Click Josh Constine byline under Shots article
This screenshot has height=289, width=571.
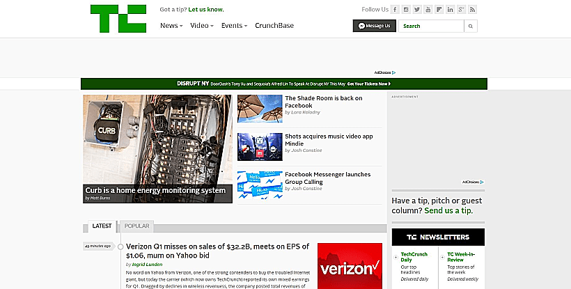[306, 150]
